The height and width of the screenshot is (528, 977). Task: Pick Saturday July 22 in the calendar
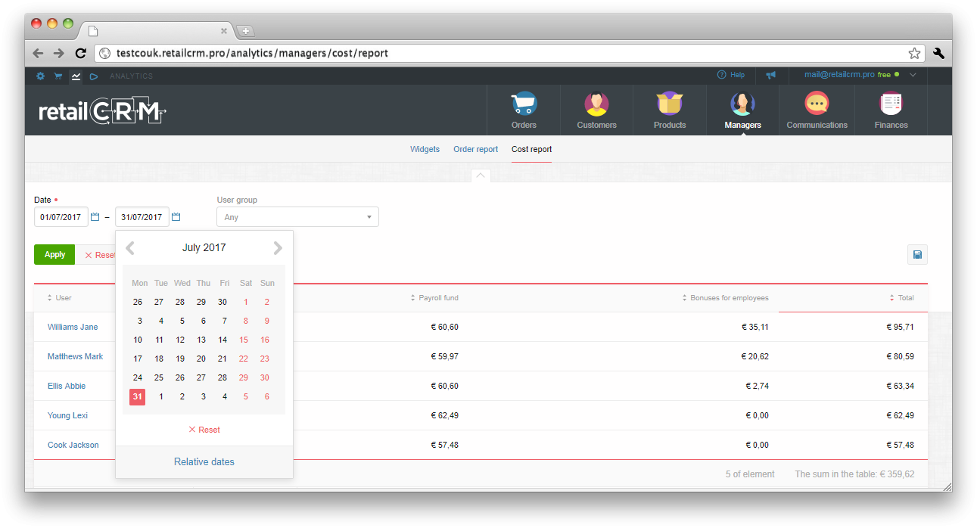[x=244, y=359]
